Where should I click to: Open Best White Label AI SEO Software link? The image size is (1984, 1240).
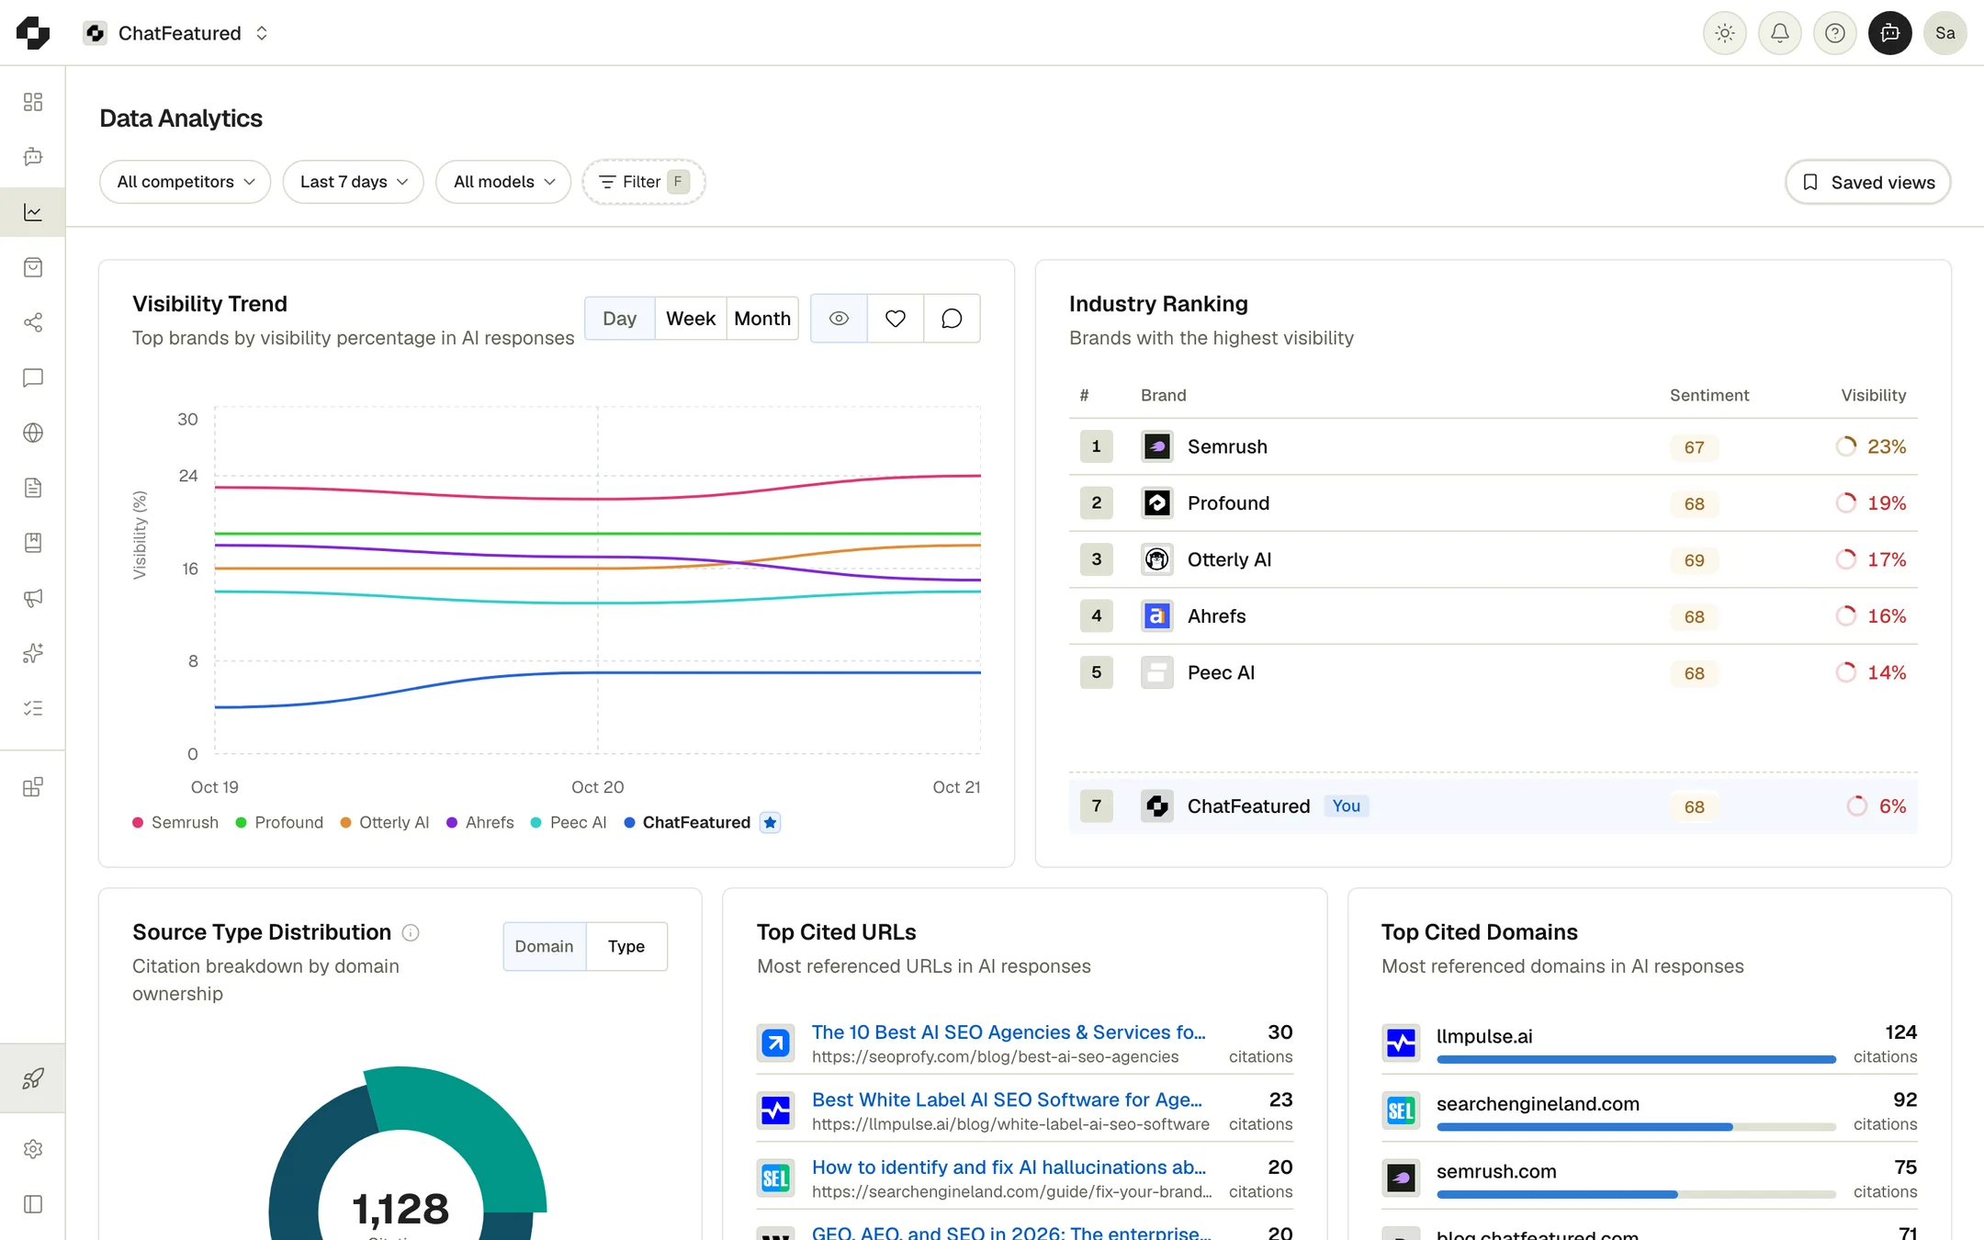(1007, 1099)
